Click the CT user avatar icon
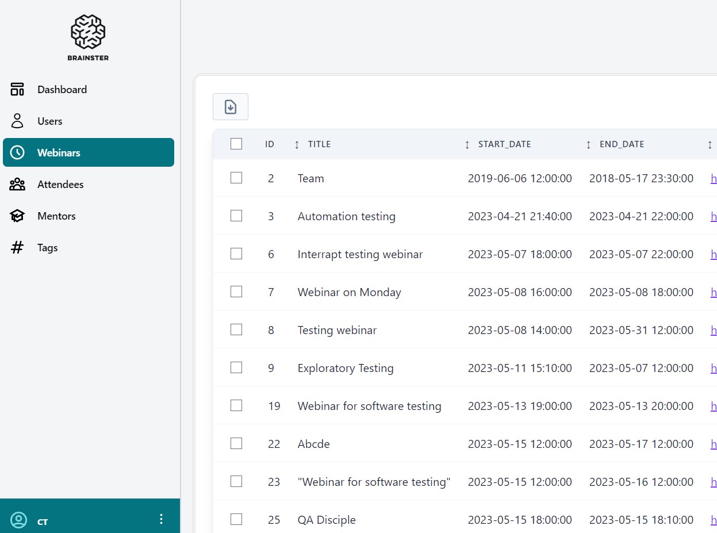Image resolution: width=717 pixels, height=533 pixels. [x=18, y=520]
